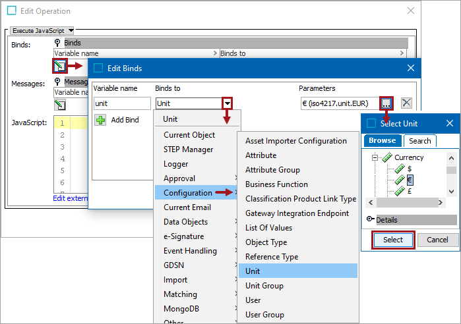
Task: Click the edit Binds pencil icon
Action: click(60, 66)
